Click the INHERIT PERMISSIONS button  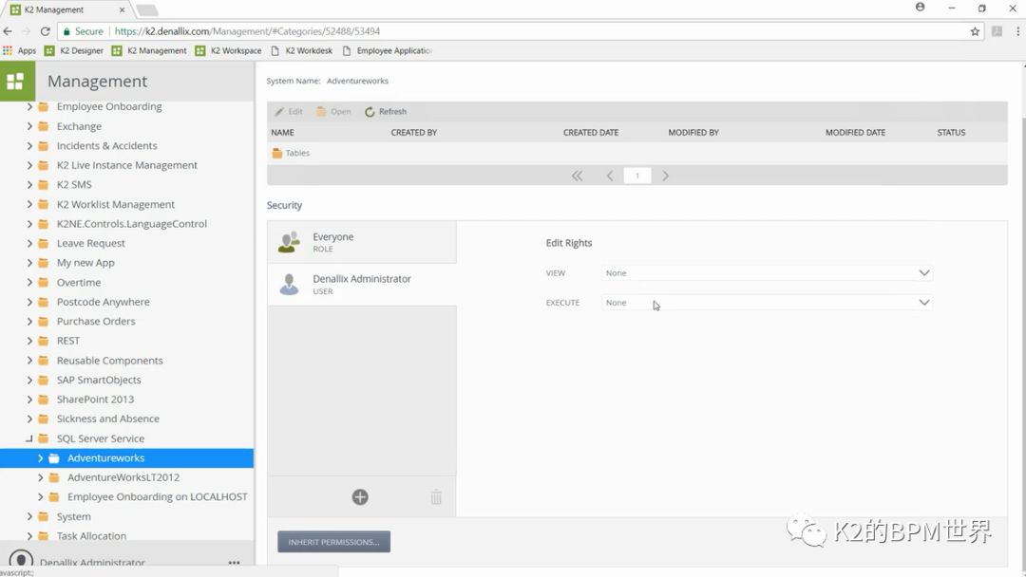coord(333,542)
